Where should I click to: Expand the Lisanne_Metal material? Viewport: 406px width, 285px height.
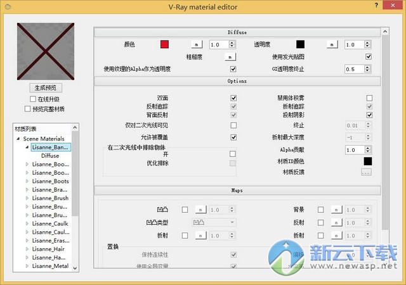[27, 266]
